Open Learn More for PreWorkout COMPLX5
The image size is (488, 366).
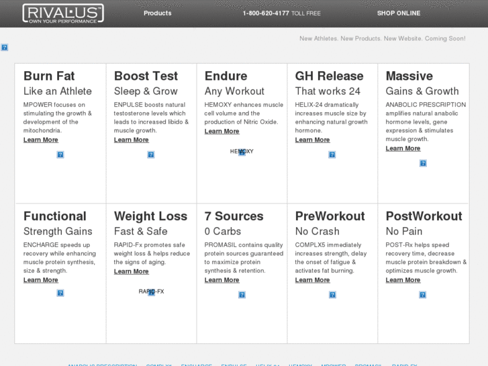coord(313,280)
